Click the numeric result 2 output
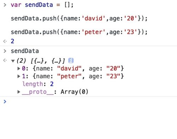Viewport: 177px width, 139px height. click(x=12, y=41)
